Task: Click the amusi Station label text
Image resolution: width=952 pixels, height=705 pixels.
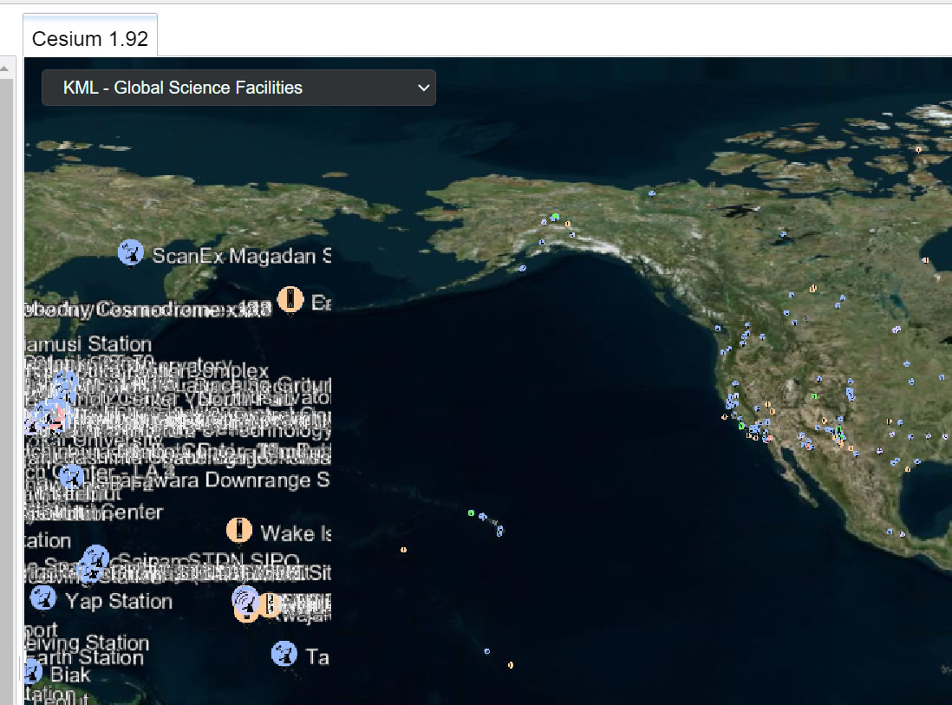Action: coord(88,344)
